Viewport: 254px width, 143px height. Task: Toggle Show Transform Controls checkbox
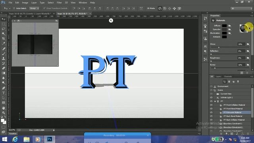coord(44,8)
